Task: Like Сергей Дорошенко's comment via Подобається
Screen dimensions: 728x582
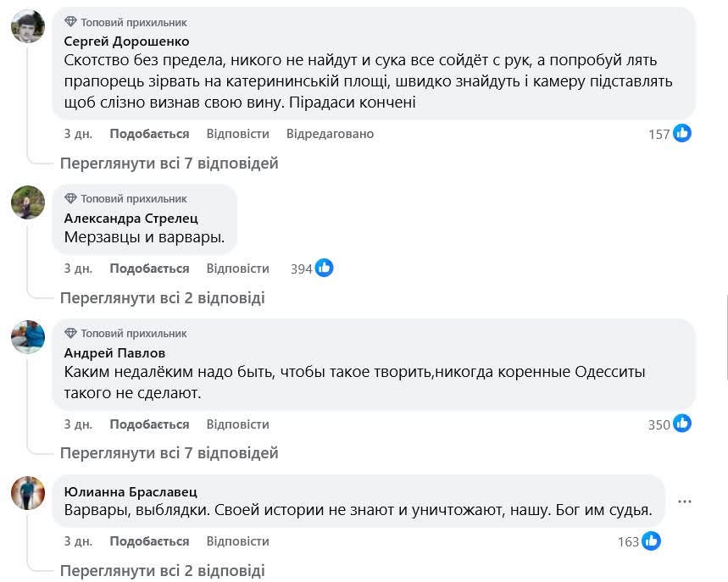Action: coord(149,134)
